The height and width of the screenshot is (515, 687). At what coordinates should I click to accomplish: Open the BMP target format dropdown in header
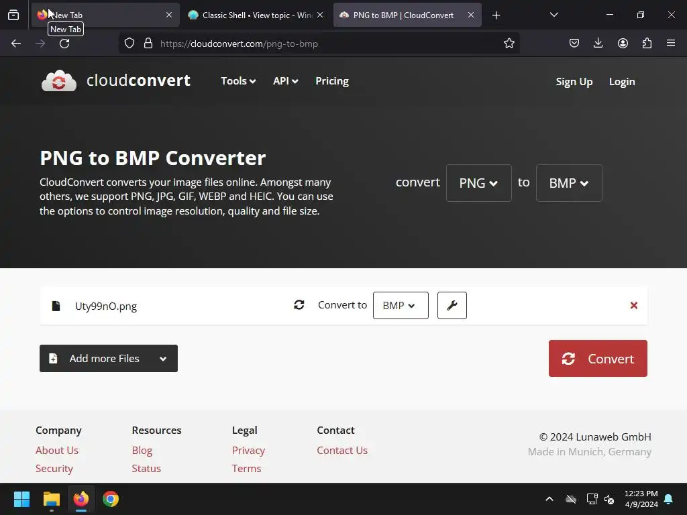click(569, 183)
